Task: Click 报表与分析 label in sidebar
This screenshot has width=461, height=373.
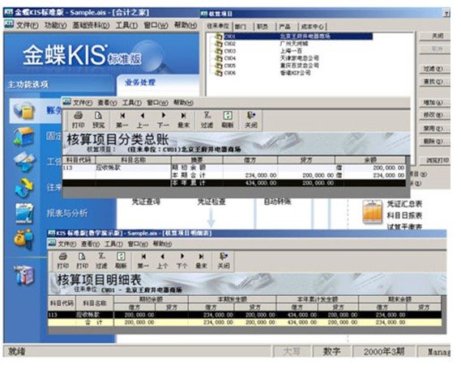Action: tap(67, 214)
